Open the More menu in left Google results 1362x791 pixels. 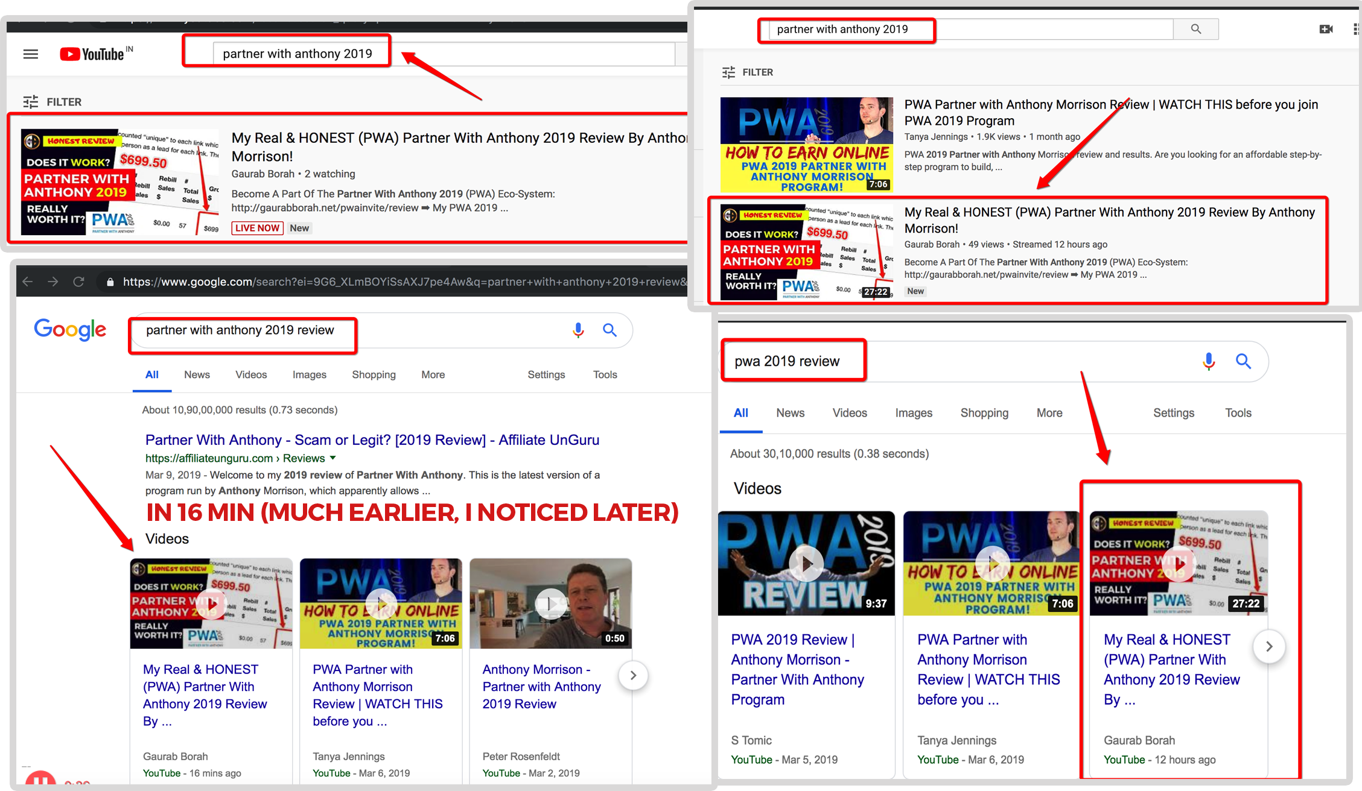click(x=433, y=374)
